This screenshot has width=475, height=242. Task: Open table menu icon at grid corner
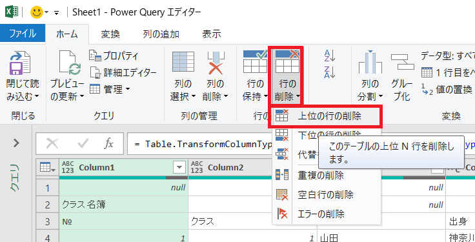(48, 167)
